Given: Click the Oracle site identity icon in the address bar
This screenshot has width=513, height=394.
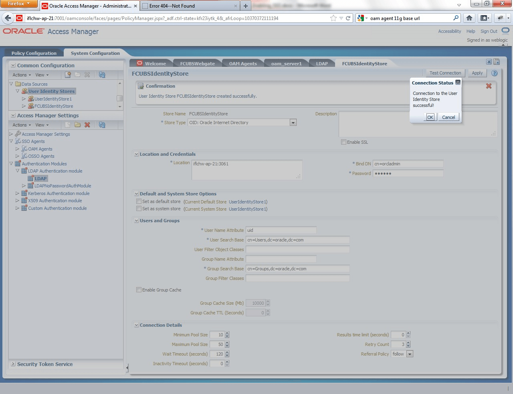Looking at the screenshot, I should tap(19, 18).
